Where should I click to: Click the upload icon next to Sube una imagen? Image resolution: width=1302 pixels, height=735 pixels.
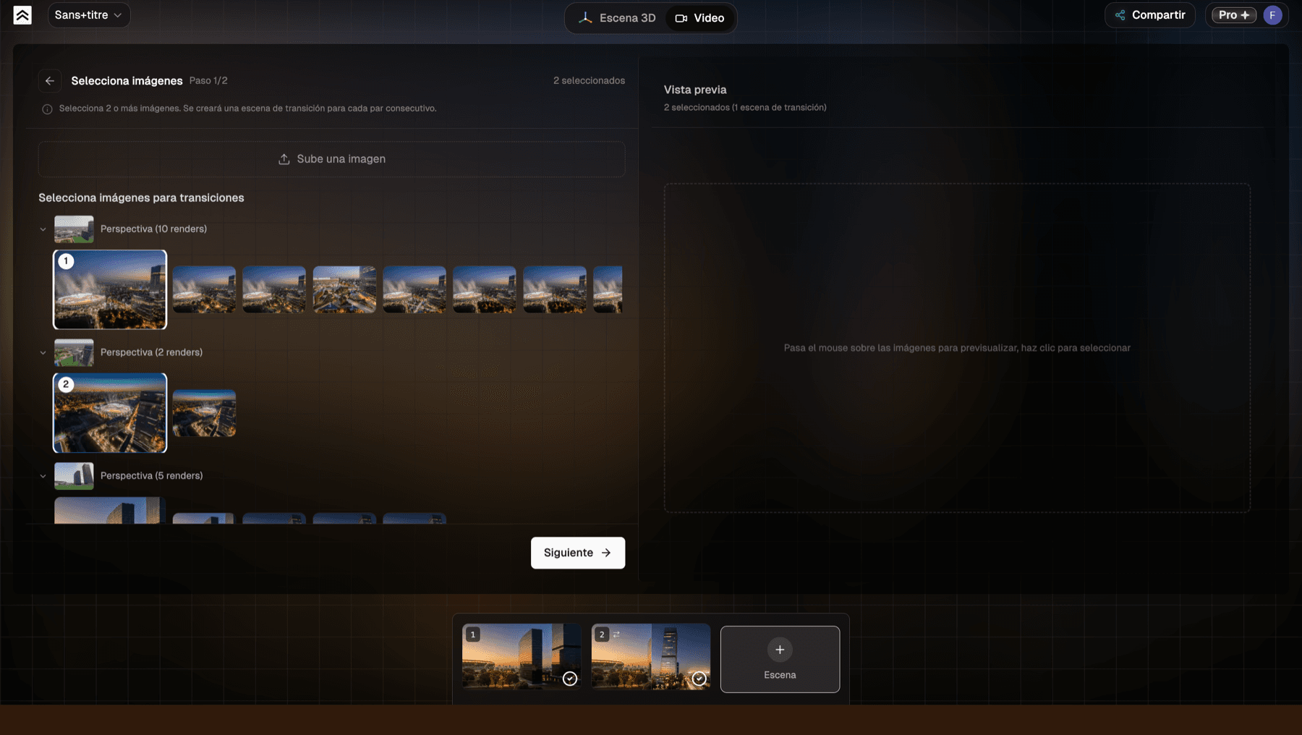(284, 159)
